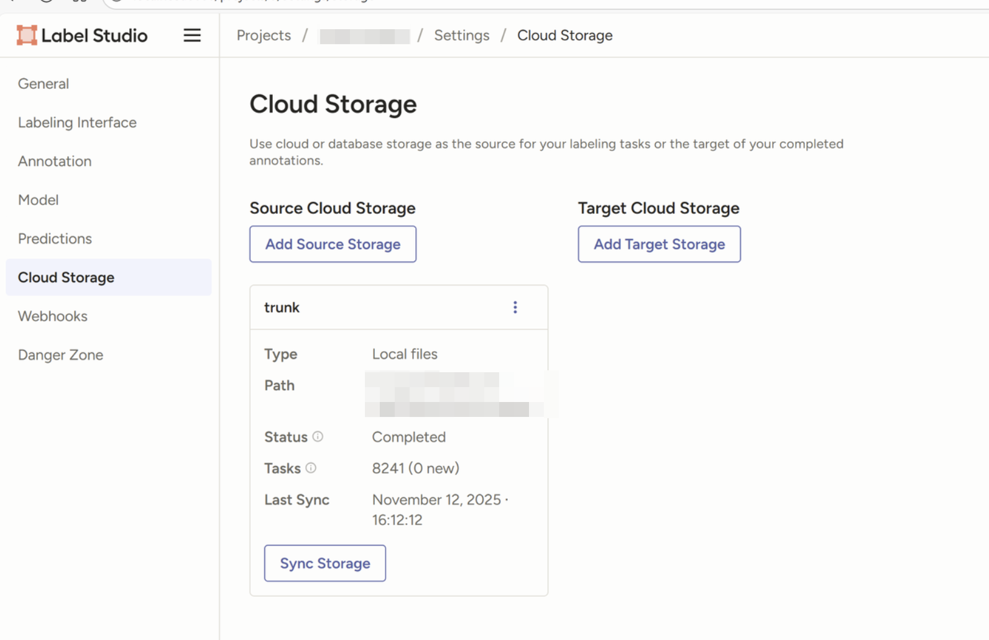Click the 'Use cloud or database storage' description
989x640 pixels.
546,152
